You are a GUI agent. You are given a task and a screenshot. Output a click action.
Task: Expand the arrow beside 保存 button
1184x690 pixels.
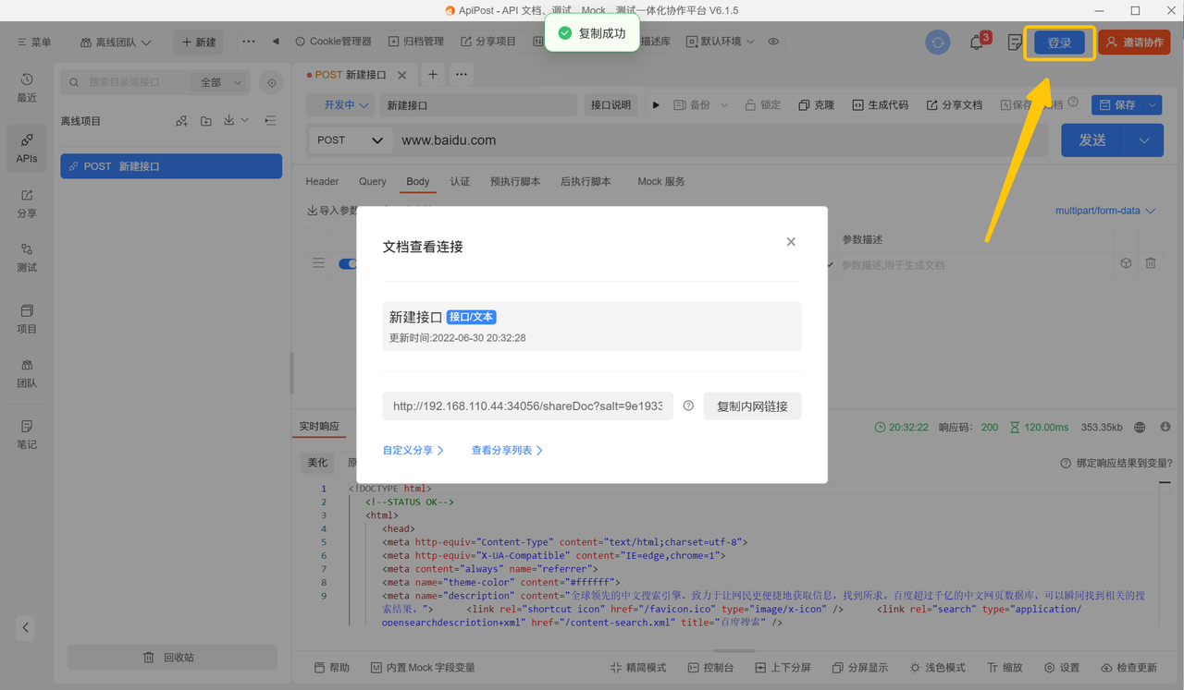[1153, 105]
